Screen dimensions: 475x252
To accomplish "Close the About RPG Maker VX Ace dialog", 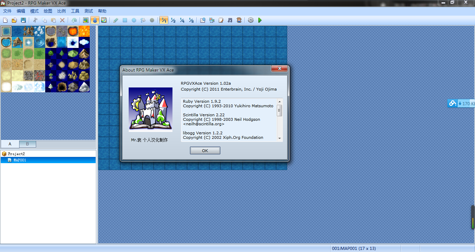I will 279,69.
